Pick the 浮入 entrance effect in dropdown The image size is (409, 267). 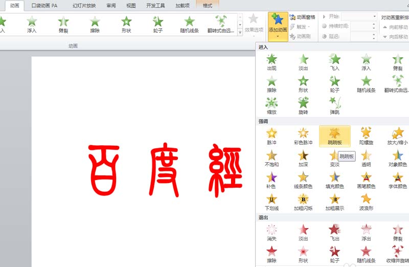[x=366, y=62]
